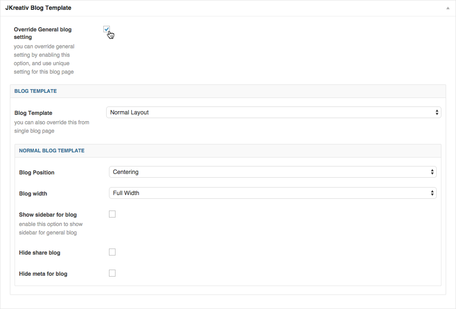
Task: Open the Blog width Full Width dropdown
Action: click(273, 193)
